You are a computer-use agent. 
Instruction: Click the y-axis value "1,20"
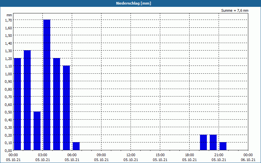click(9, 58)
